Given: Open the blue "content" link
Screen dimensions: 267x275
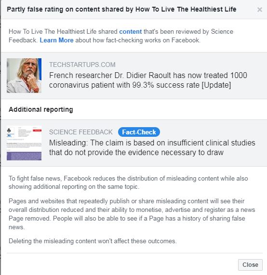Looking at the screenshot, I should pyautogui.click(x=131, y=32).
